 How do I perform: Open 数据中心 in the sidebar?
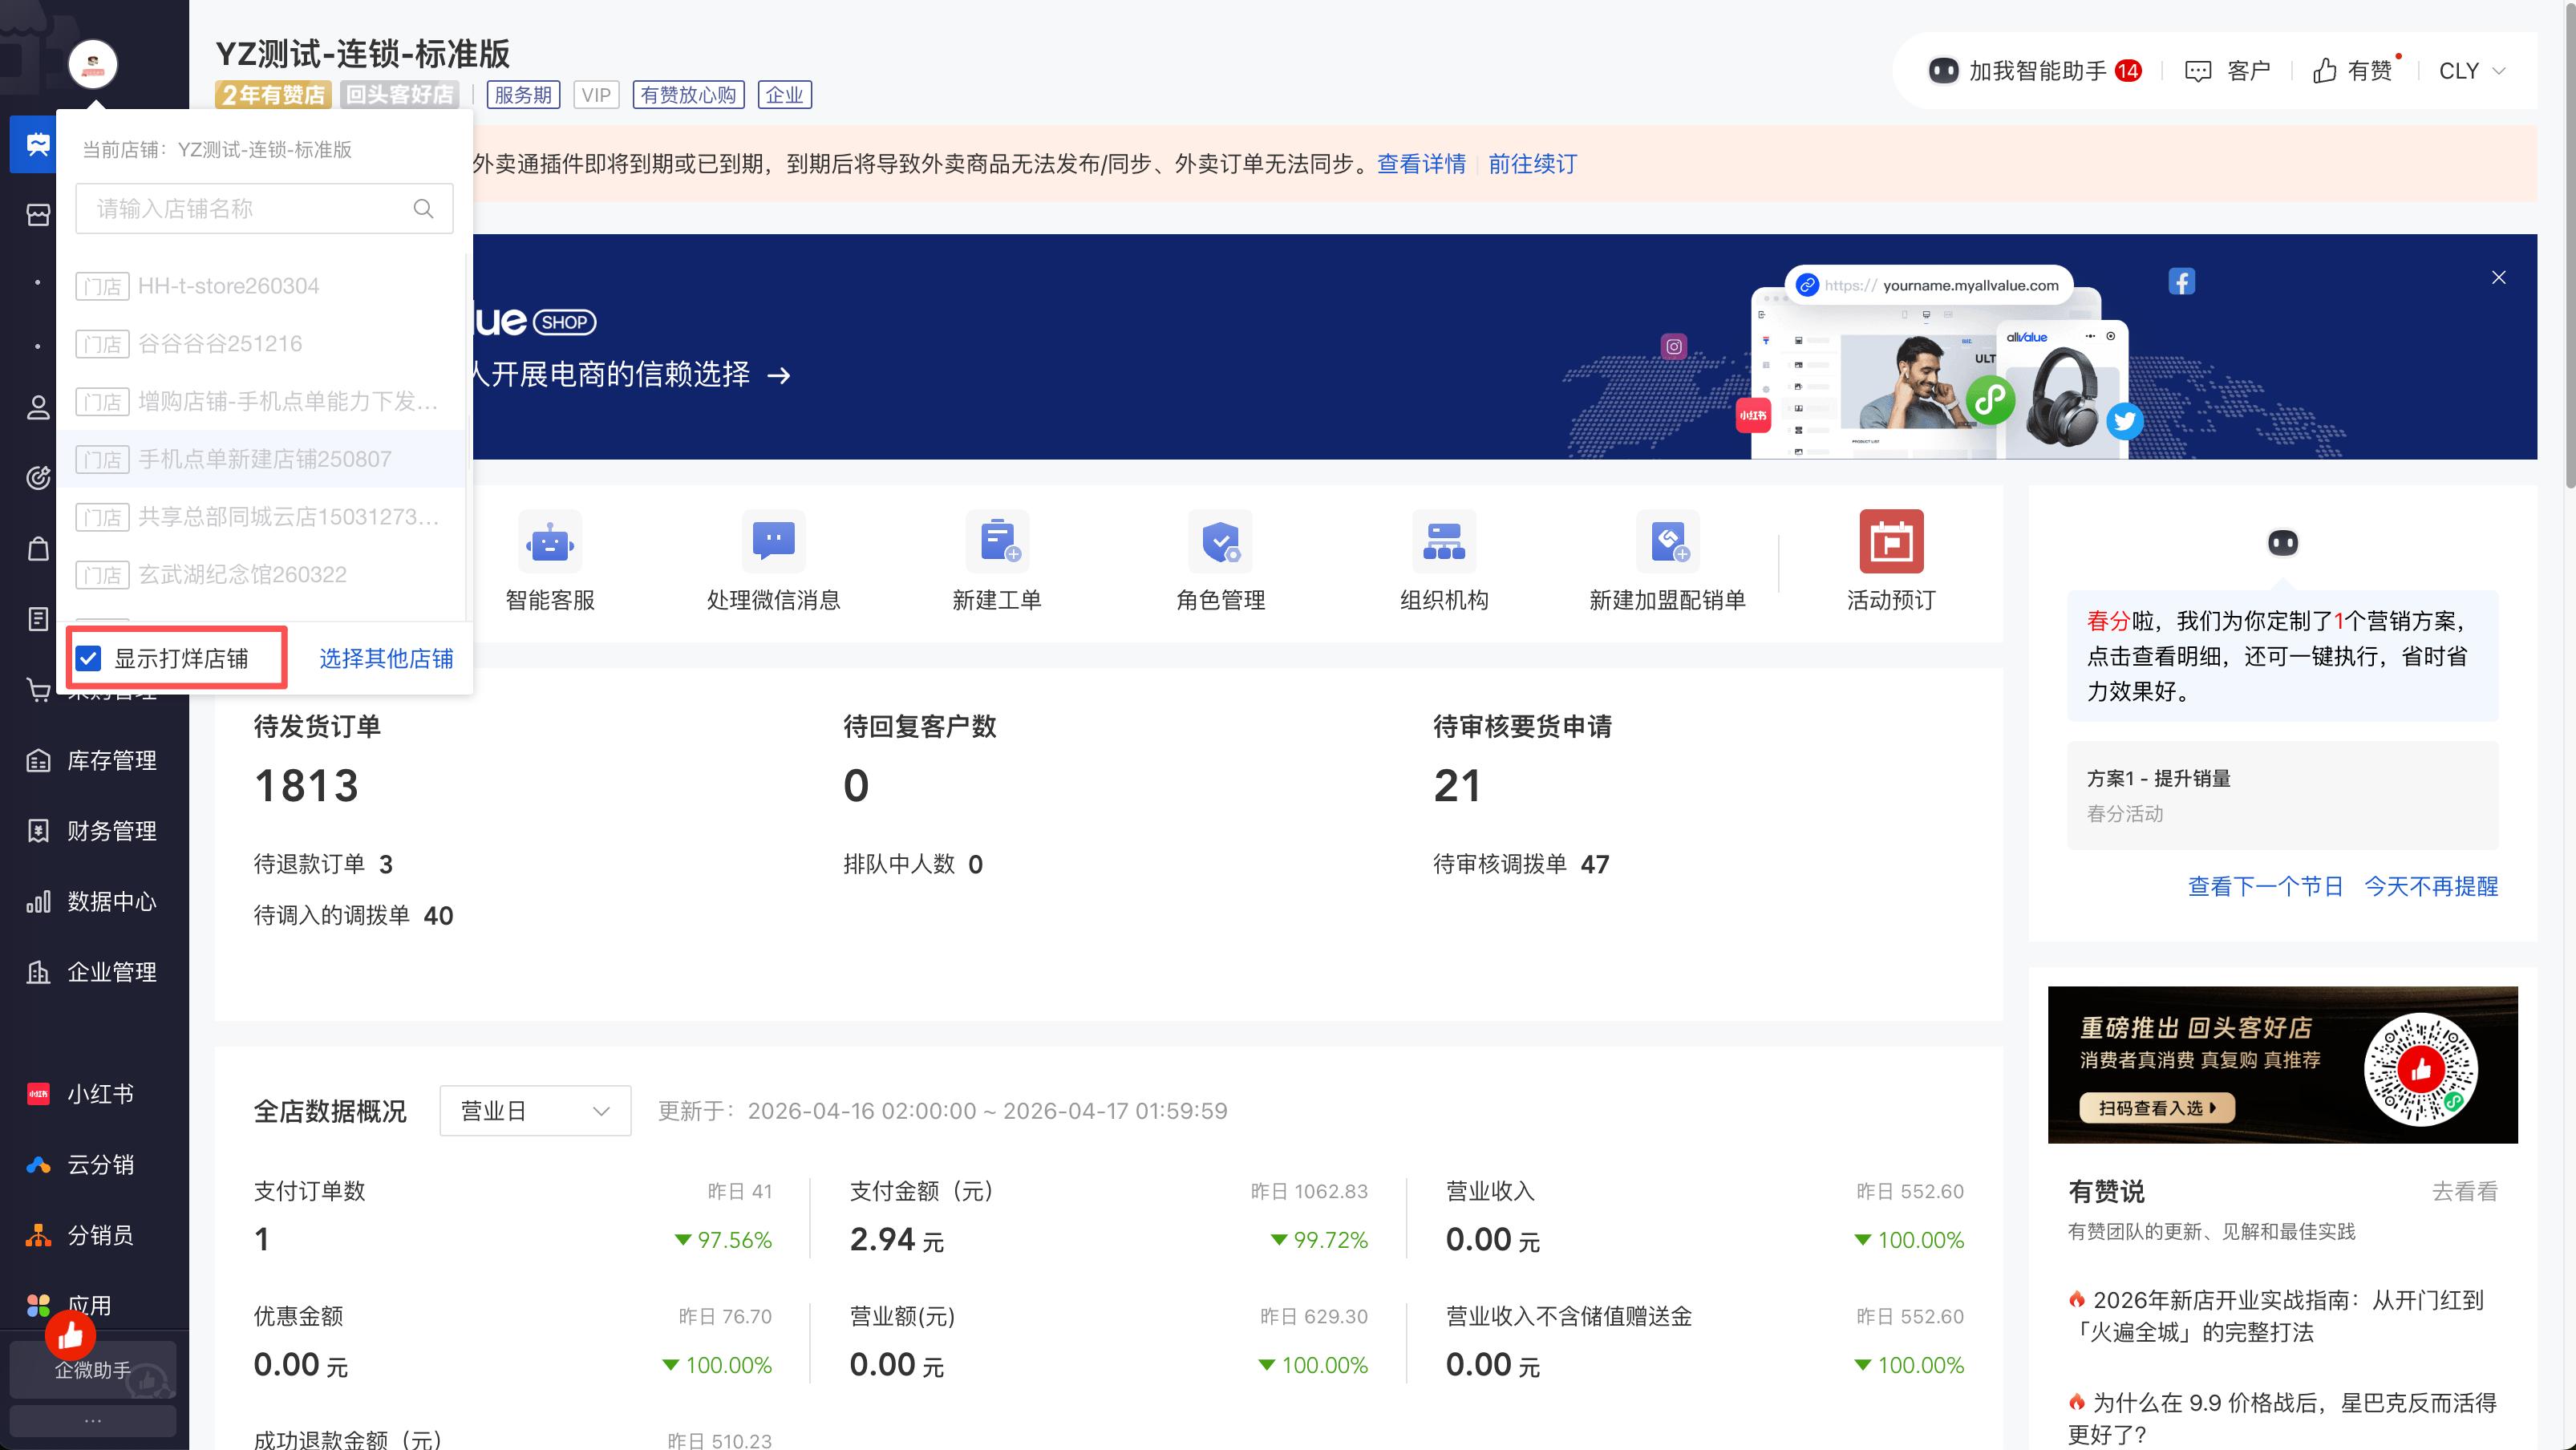pyautogui.click(x=93, y=902)
